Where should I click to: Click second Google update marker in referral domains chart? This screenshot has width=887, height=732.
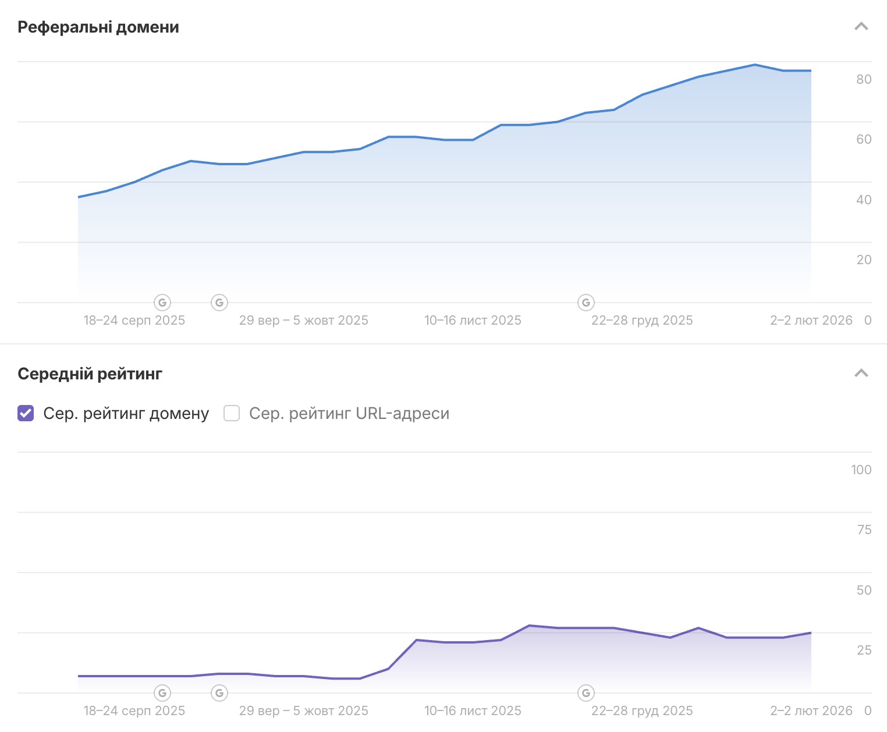pyautogui.click(x=219, y=303)
